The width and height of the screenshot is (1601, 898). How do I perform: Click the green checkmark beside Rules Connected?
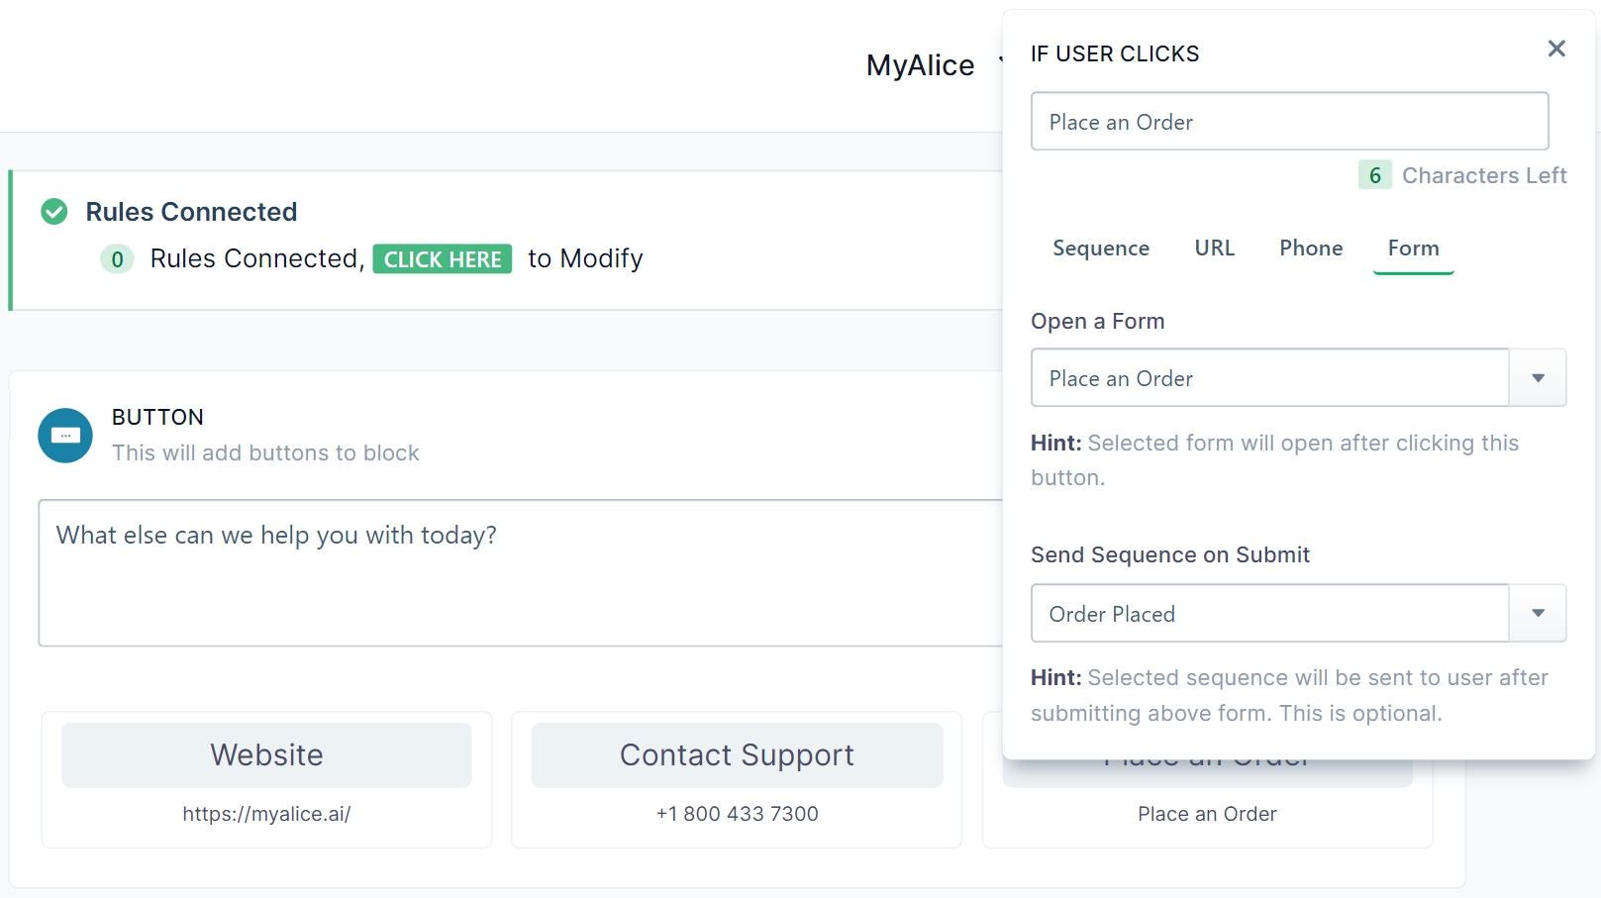54,212
